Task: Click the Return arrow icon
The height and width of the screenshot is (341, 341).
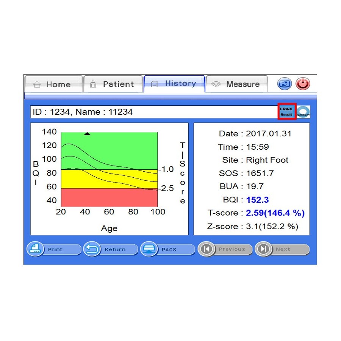Action: click(92, 249)
